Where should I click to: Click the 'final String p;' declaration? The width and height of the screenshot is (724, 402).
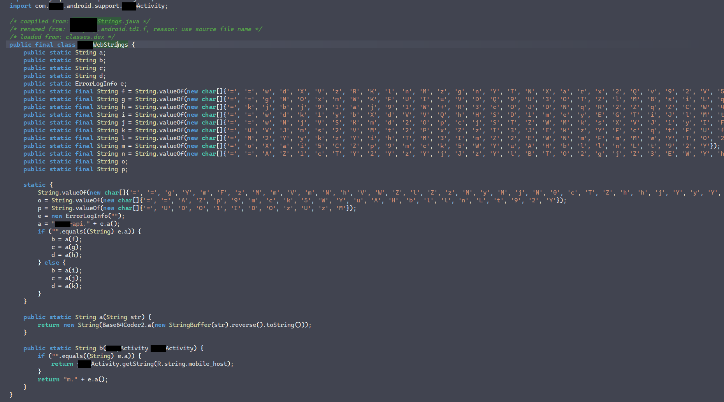click(x=101, y=169)
